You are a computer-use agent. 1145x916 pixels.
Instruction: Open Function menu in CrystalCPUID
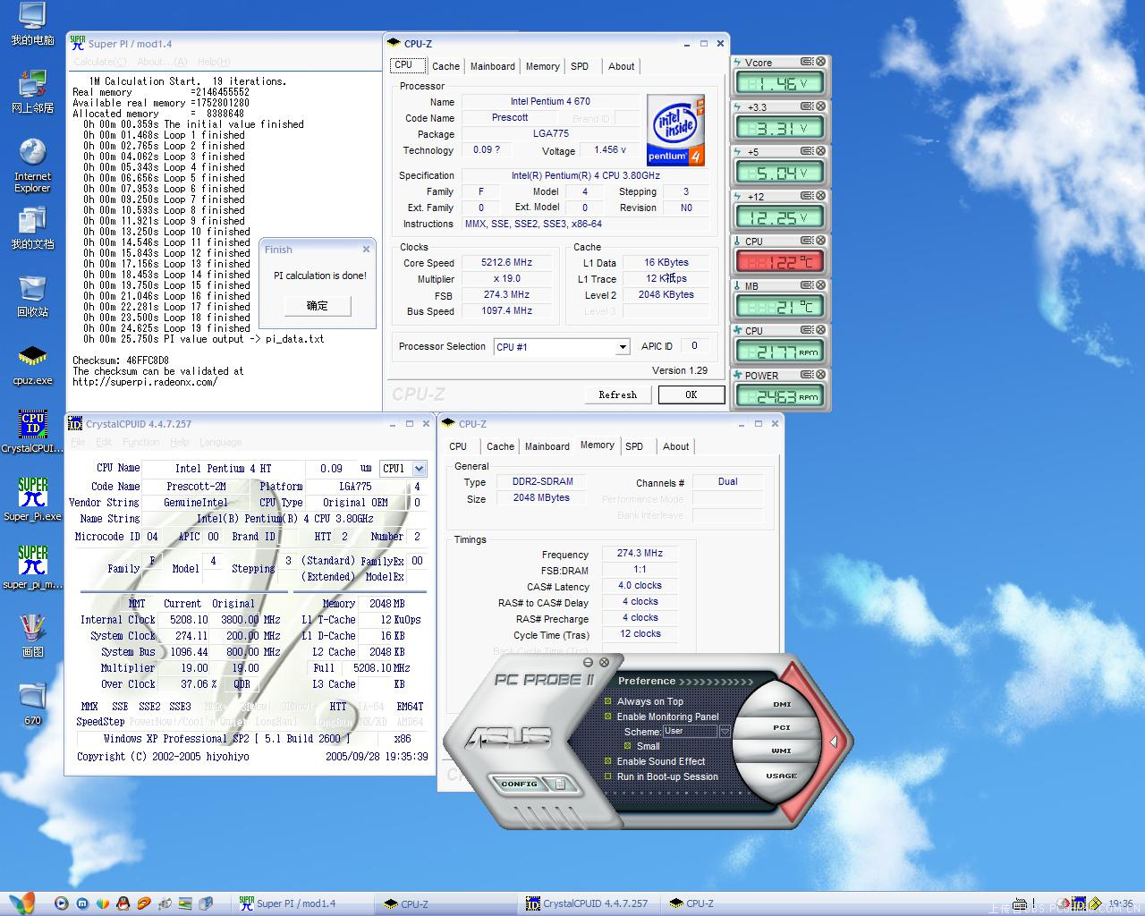click(x=141, y=442)
